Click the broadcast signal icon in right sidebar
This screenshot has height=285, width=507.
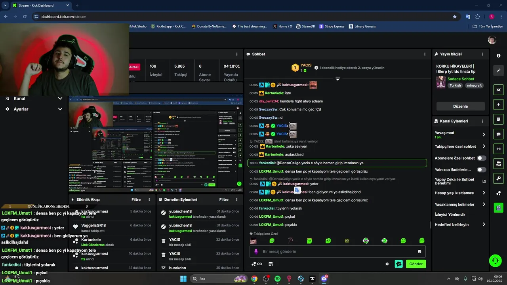pos(498,149)
